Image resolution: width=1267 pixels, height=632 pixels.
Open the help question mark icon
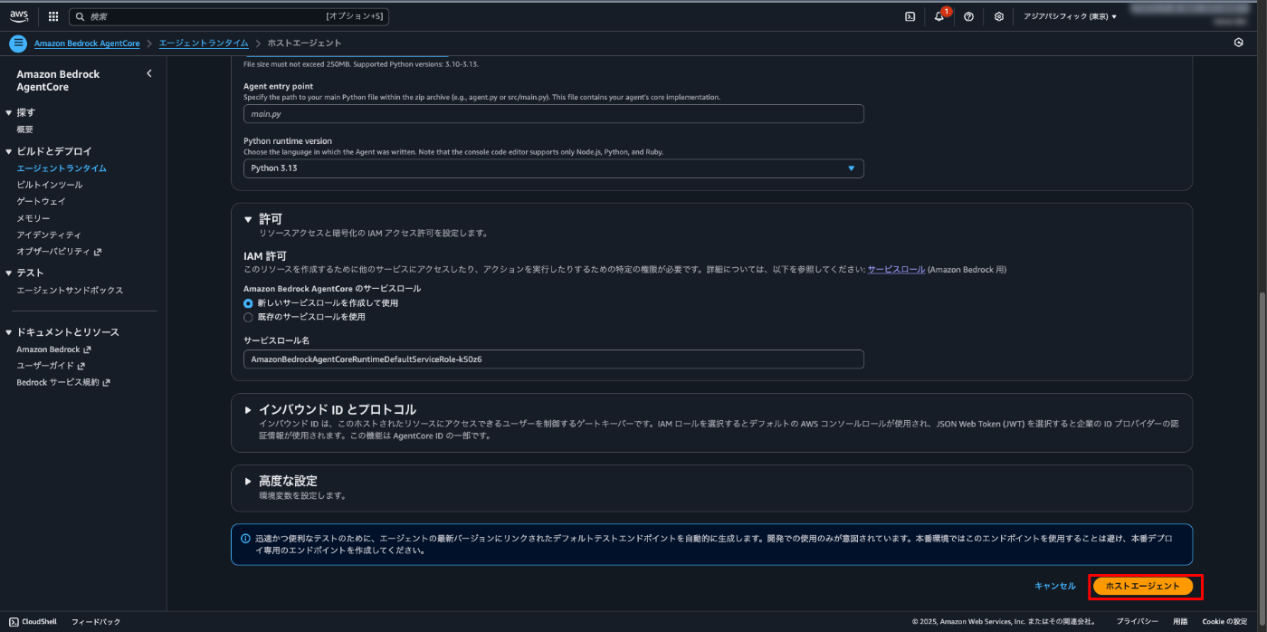tap(968, 16)
